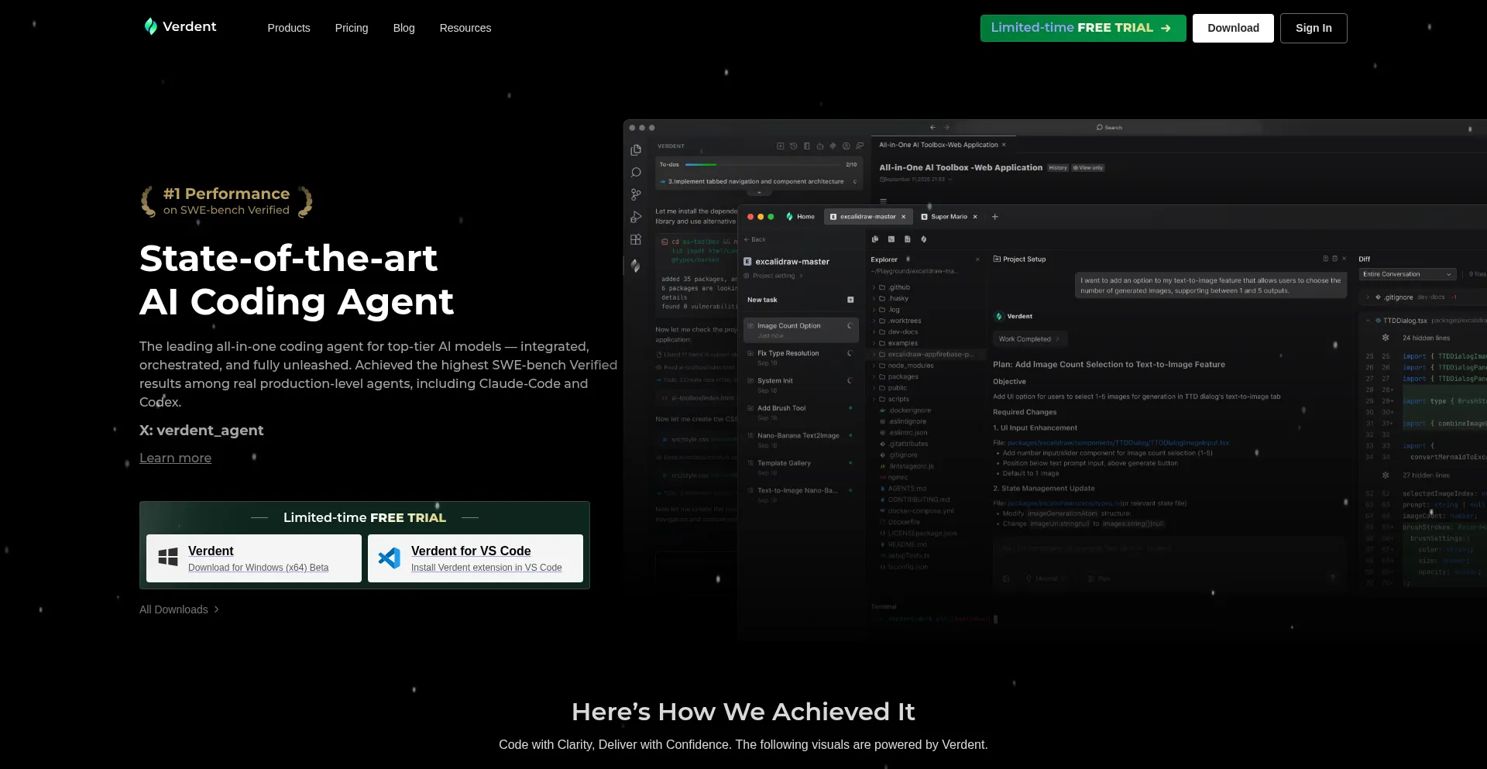Screen dimensions: 1487x769
Task: Collapse the TTDDialog.tsx diff section
Action: pyautogui.click(x=1369, y=321)
